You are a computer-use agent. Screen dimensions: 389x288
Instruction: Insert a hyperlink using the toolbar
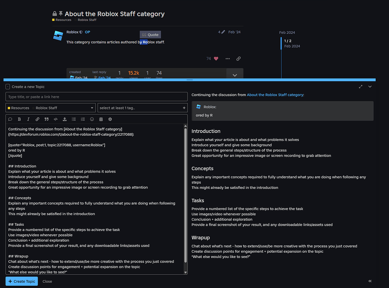pos(37,119)
